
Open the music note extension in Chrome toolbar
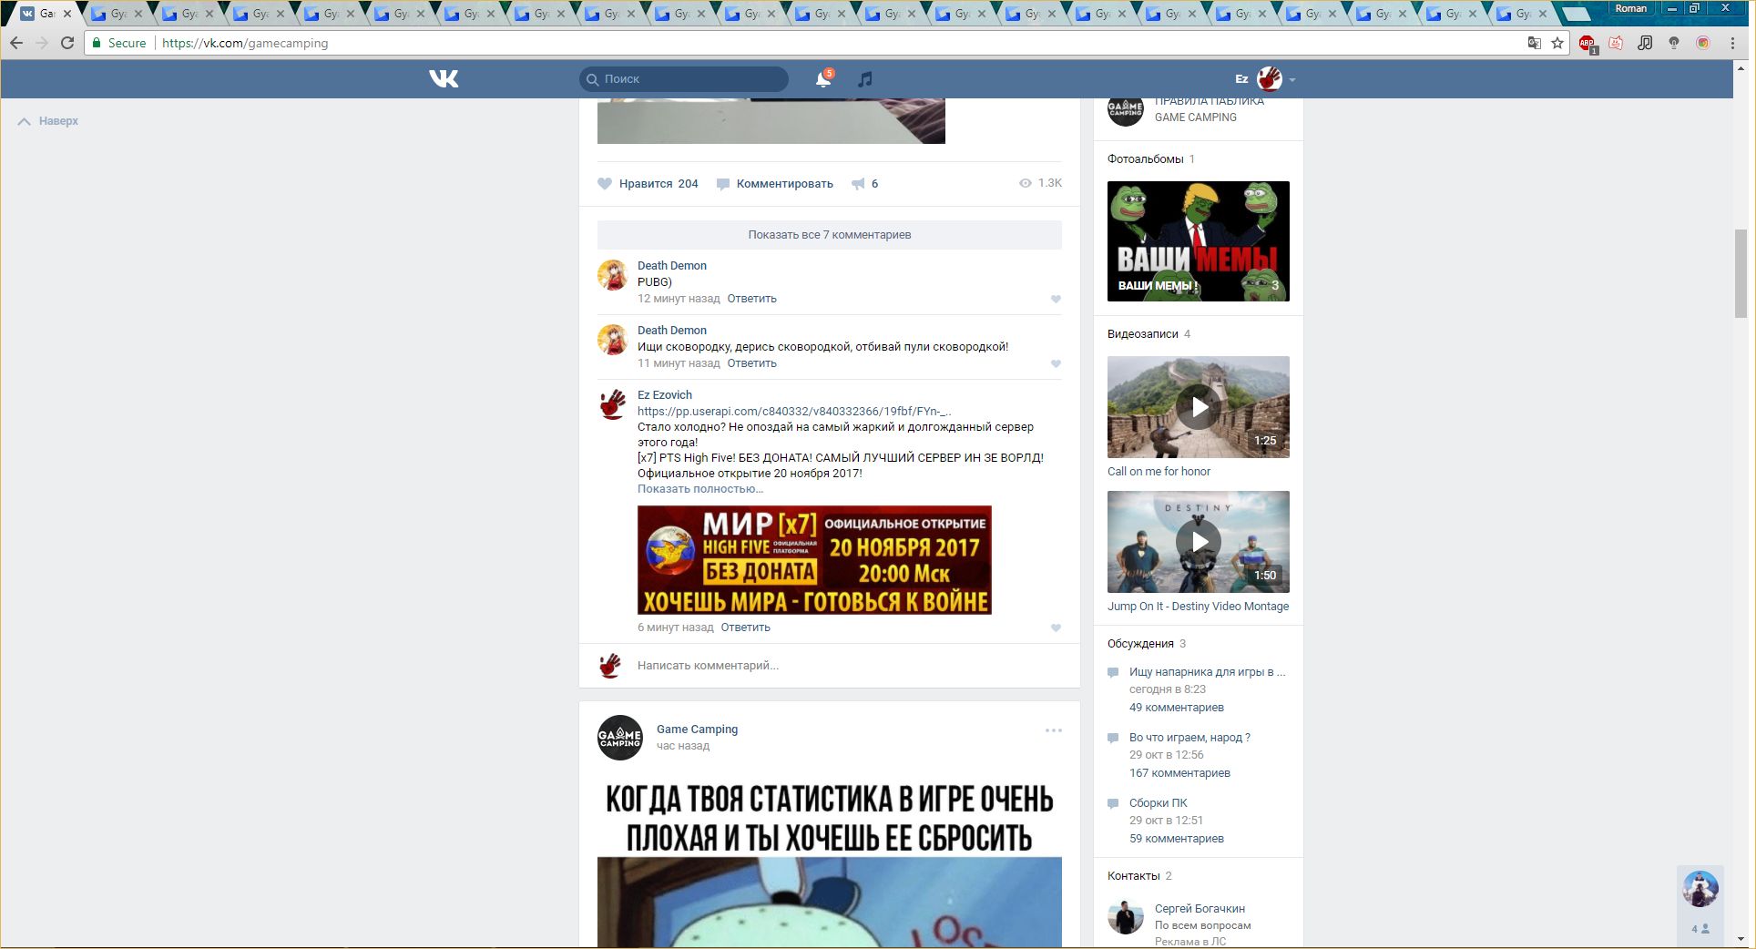tap(1645, 43)
